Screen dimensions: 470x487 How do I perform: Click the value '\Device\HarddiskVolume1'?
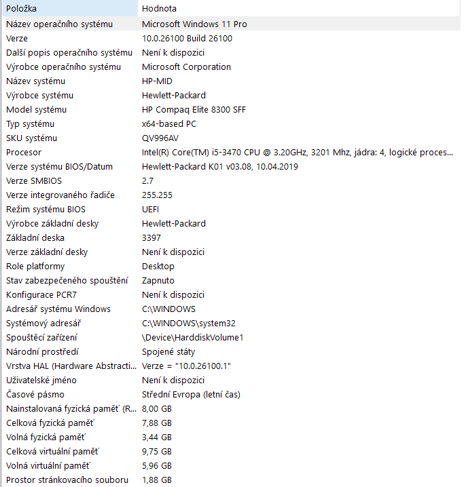tap(192, 338)
